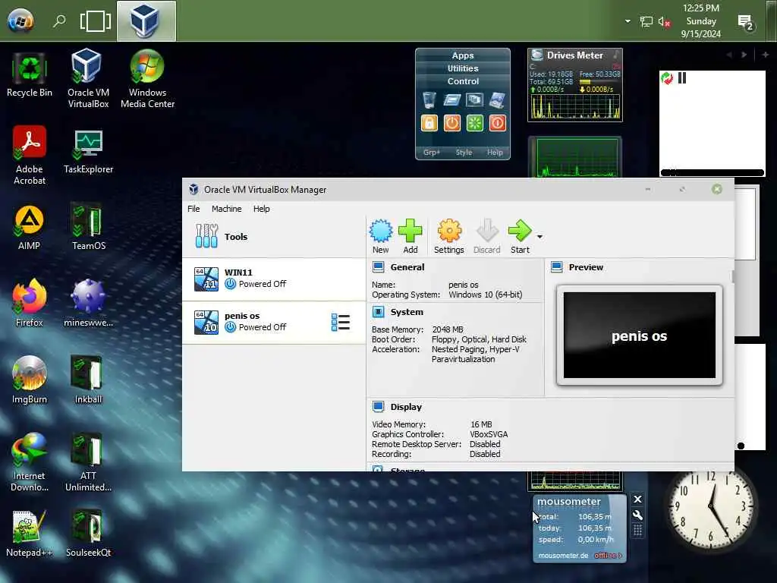Open ATT Unlimited desktop icon
The height and width of the screenshot is (583, 777).
pyautogui.click(x=88, y=462)
